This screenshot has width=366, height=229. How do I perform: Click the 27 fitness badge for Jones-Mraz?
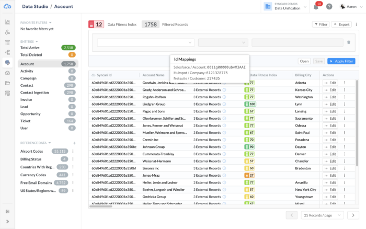(x=249, y=175)
